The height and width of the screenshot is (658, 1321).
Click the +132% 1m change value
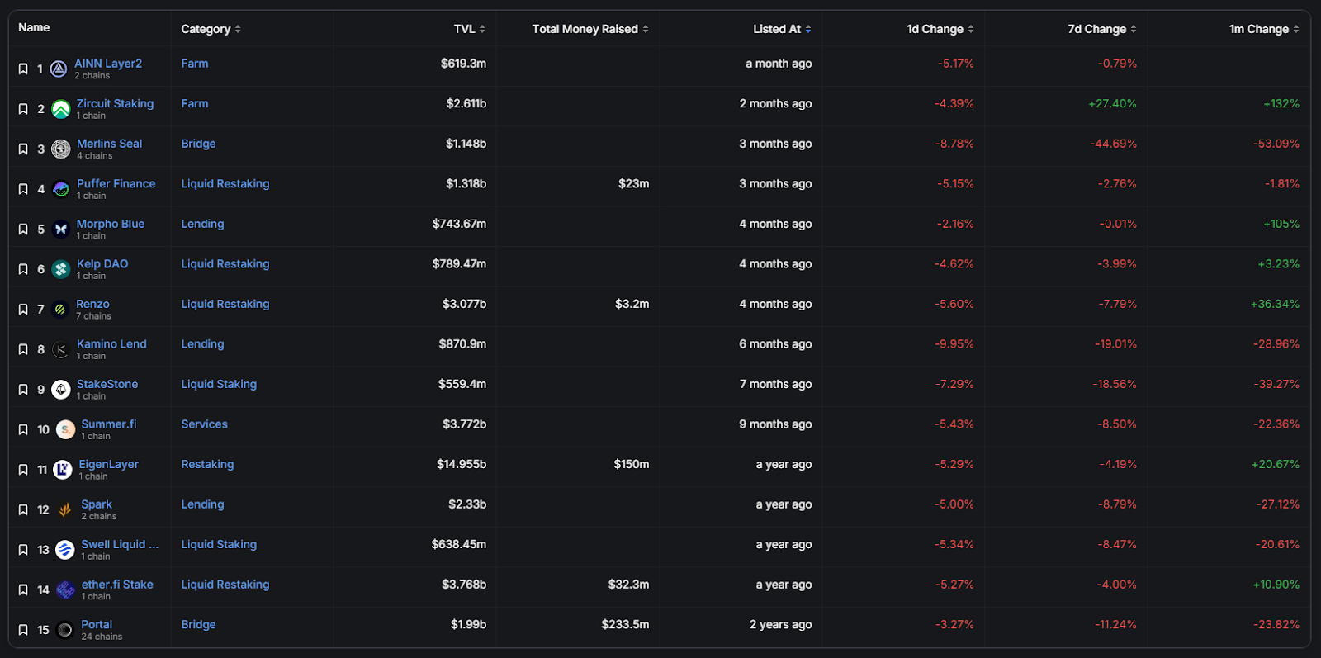click(1281, 104)
